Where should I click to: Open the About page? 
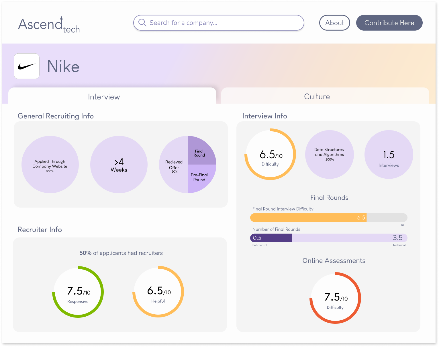[334, 23]
